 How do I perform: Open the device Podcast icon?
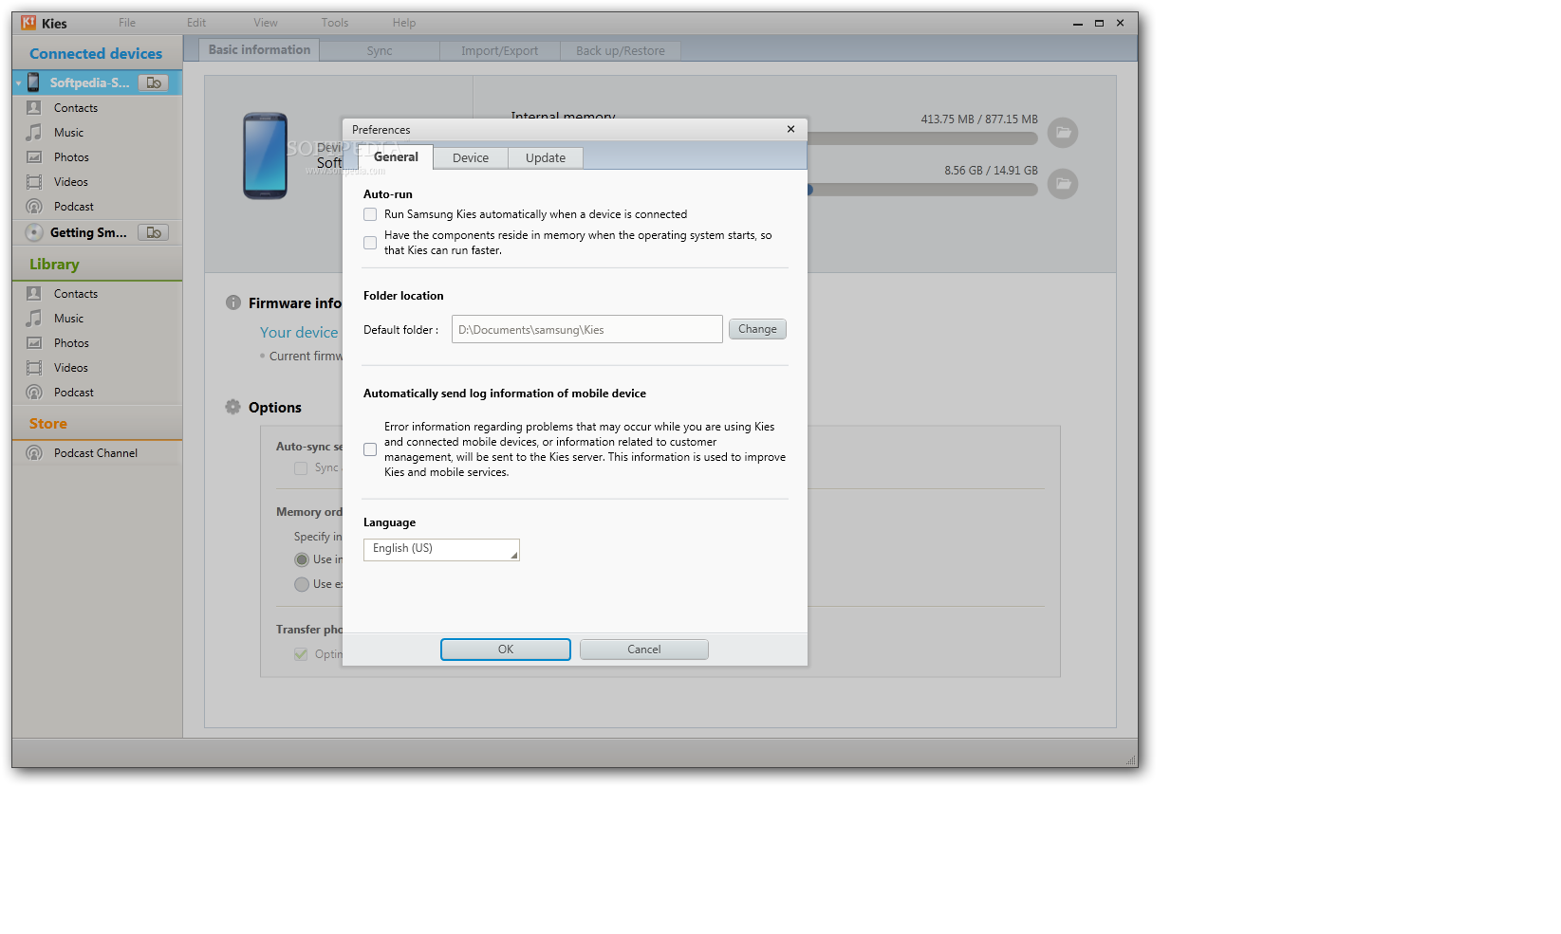pyautogui.click(x=34, y=207)
